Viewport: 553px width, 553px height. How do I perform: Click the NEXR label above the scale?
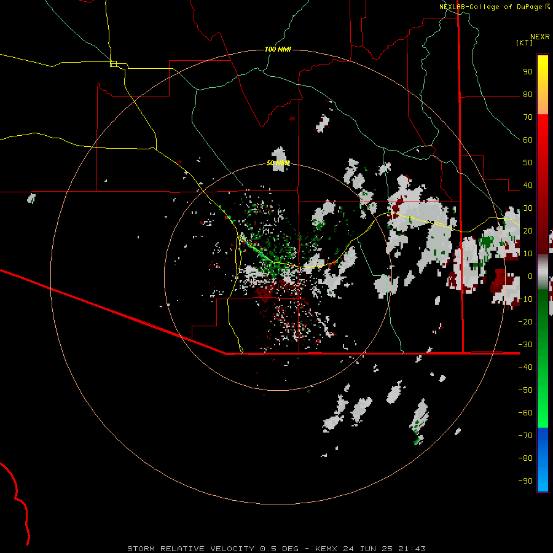tap(540, 37)
